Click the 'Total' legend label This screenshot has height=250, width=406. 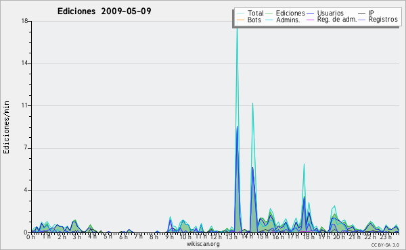256,13
